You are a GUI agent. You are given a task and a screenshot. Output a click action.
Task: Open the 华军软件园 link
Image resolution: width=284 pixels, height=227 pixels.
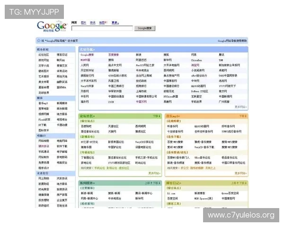(x=115, y=91)
